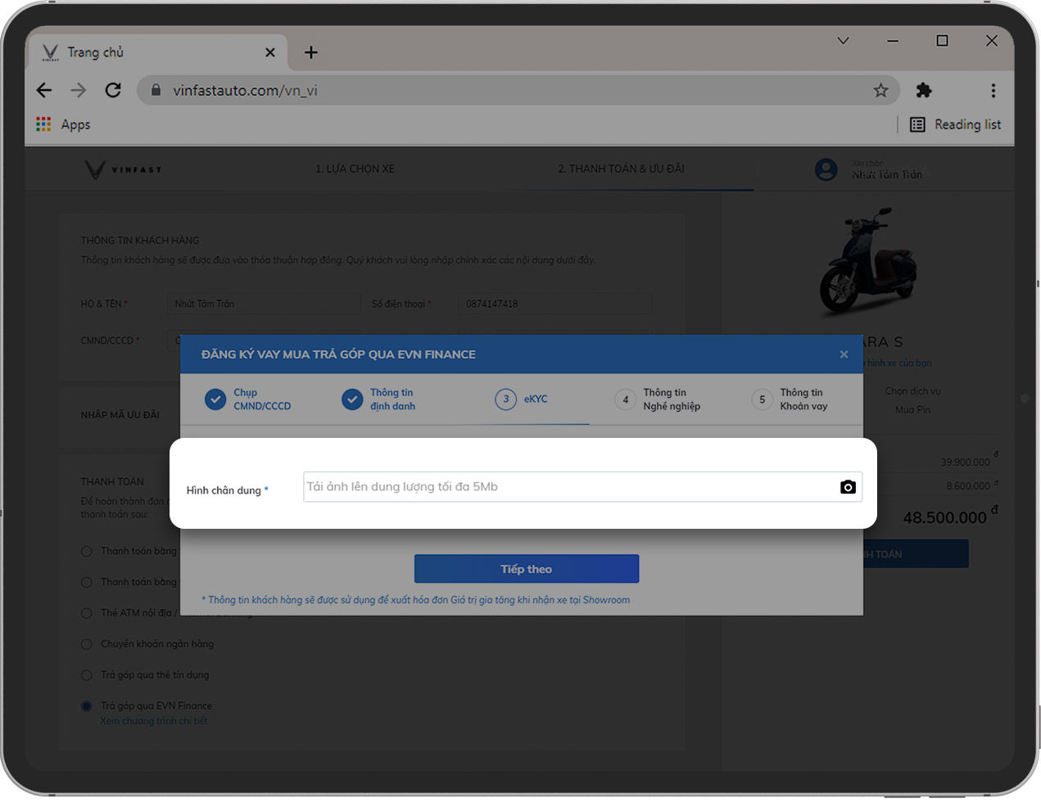The width and height of the screenshot is (1041, 803).
Task: Select Trả góp qua EVN Finance radio
Action: pyautogui.click(x=86, y=706)
